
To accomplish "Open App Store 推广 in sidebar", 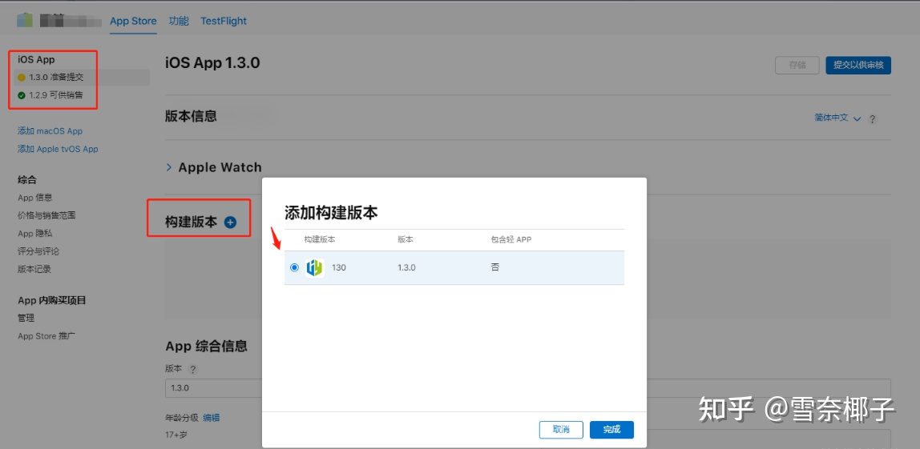I will [46, 336].
